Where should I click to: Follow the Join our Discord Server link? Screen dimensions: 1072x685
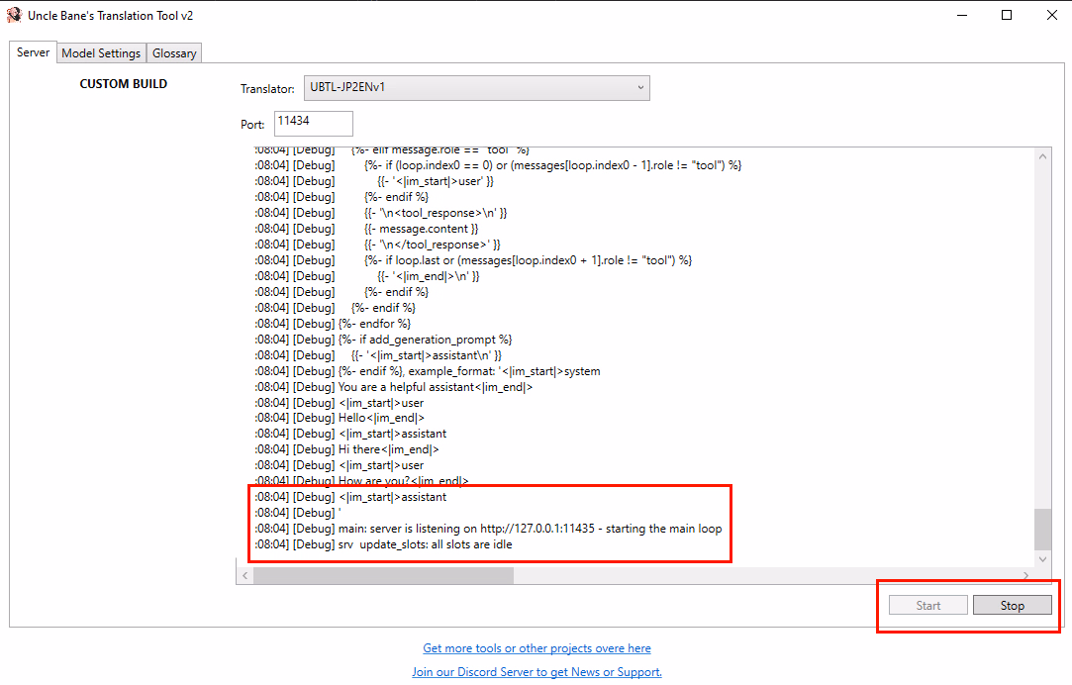tap(536, 672)
